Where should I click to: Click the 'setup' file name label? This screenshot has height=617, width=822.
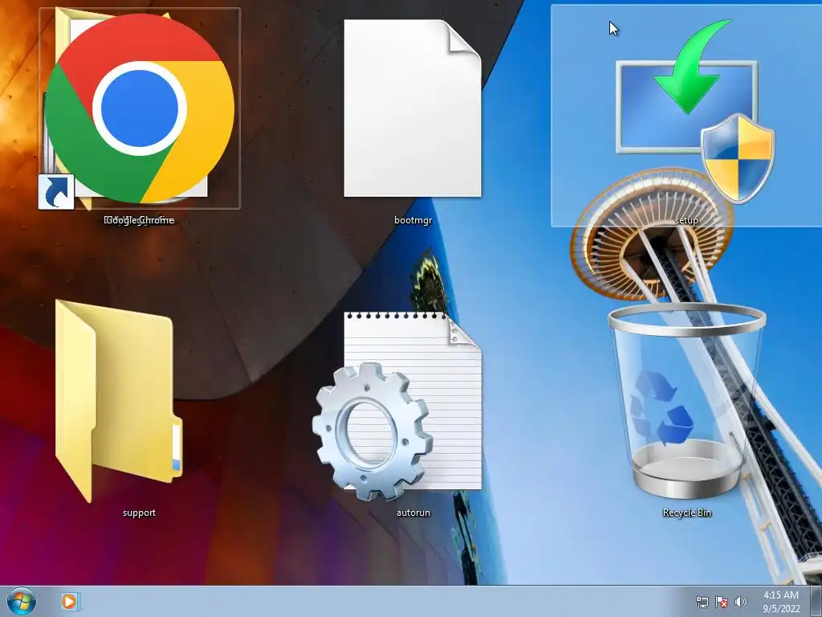[x=686, y=220]
